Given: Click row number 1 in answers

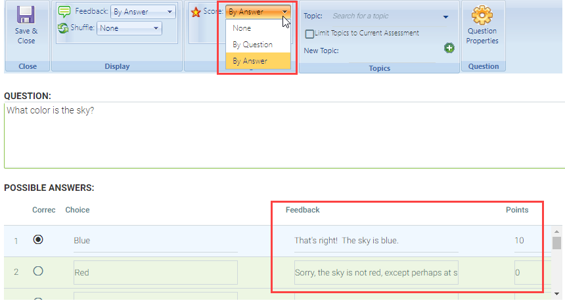Looking at the screenshot, I should point(16,241).
